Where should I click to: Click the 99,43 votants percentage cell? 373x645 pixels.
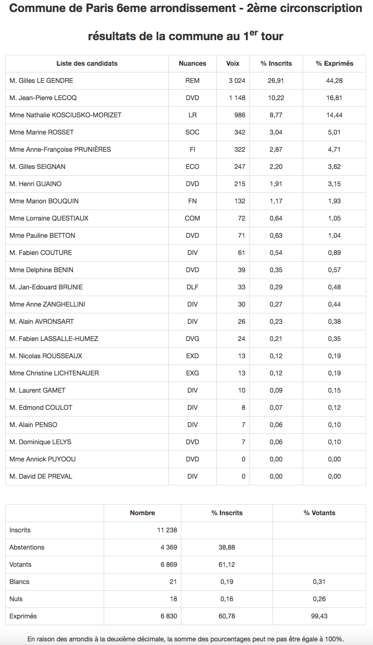[x=319, y=616]
